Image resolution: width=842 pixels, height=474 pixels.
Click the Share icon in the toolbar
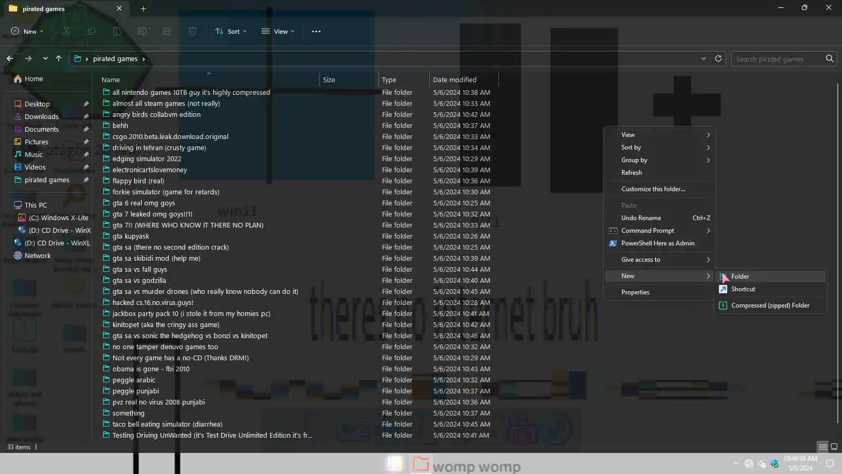coord(167,31)
